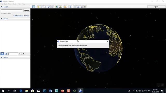This screenshot has height=93, width=166.
Task: Switch planets using the planet icon
Action: (65, 7)
